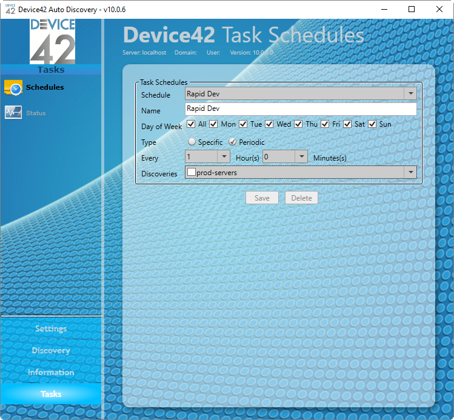Click the Save button
454x420 pixels.
(262, 198)
